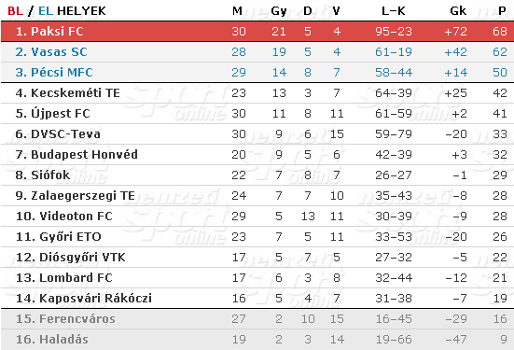Screen dimensions: 514x350
Task: Click the Újpest FC row
Action: 257,114
